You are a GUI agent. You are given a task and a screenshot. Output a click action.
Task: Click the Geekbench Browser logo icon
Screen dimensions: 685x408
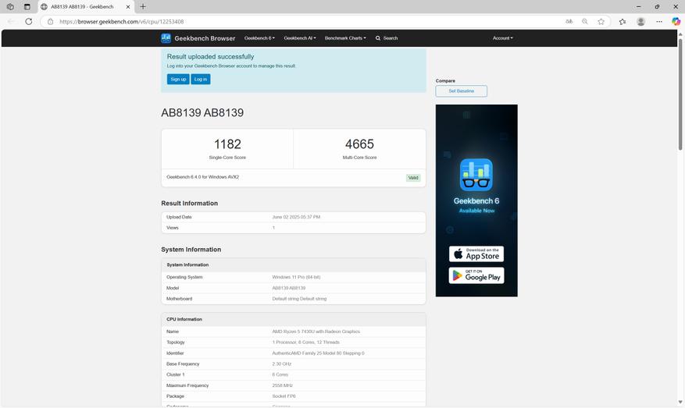click(166, 38)
